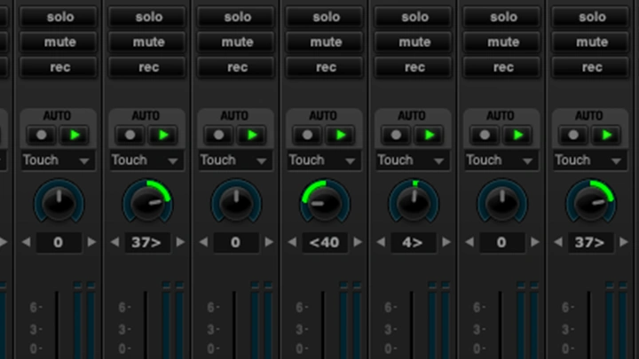Mute the strip between 37> and <40
Viewport: 639px width, 359px height.
(x=236, y=42)
